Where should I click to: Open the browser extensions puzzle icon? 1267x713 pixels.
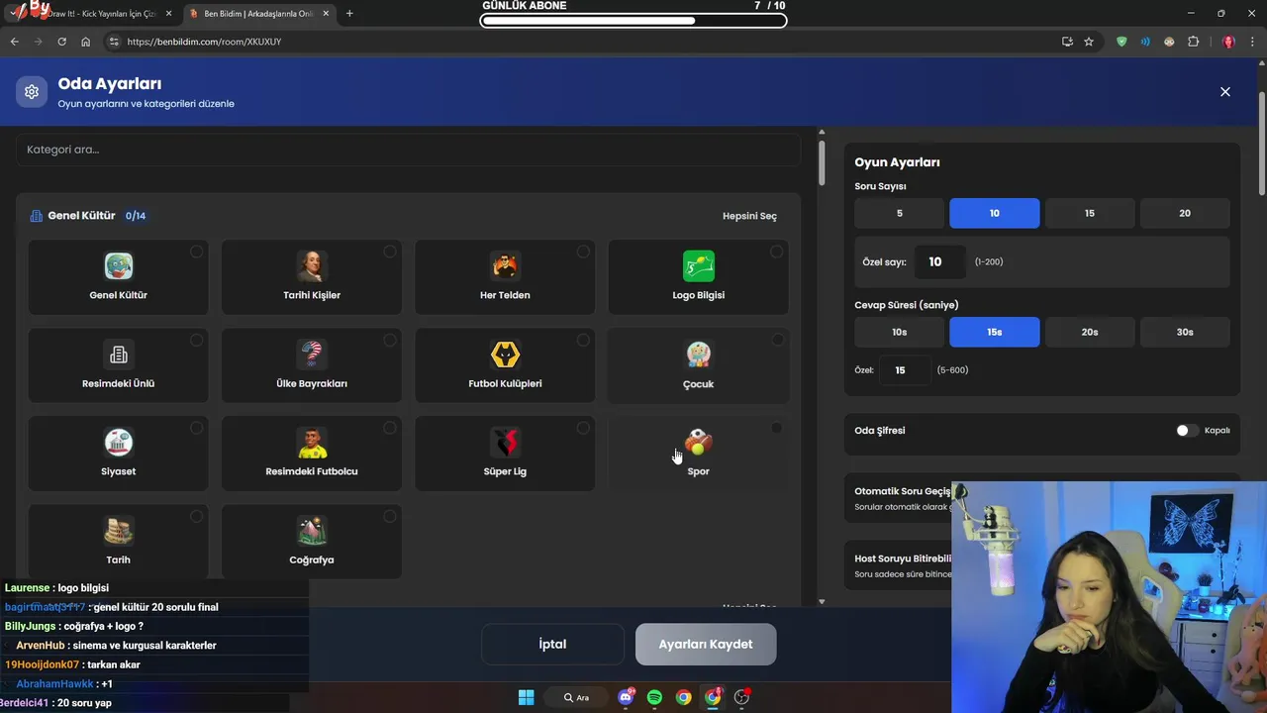pos(1193,42)
